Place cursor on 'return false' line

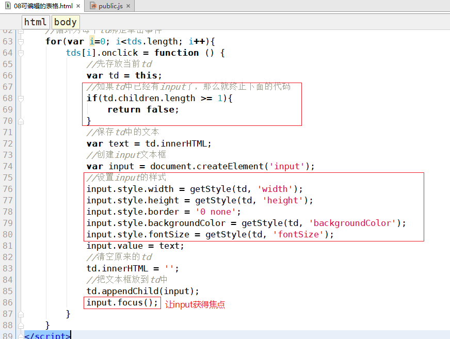[x=142, y=109]
